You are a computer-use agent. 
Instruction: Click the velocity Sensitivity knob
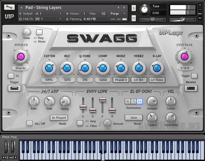(171, 118)
